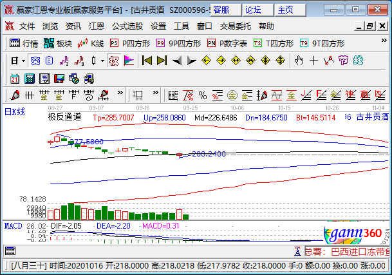
Task: Click the spiral lines tool icon
Action: [88, 95]
